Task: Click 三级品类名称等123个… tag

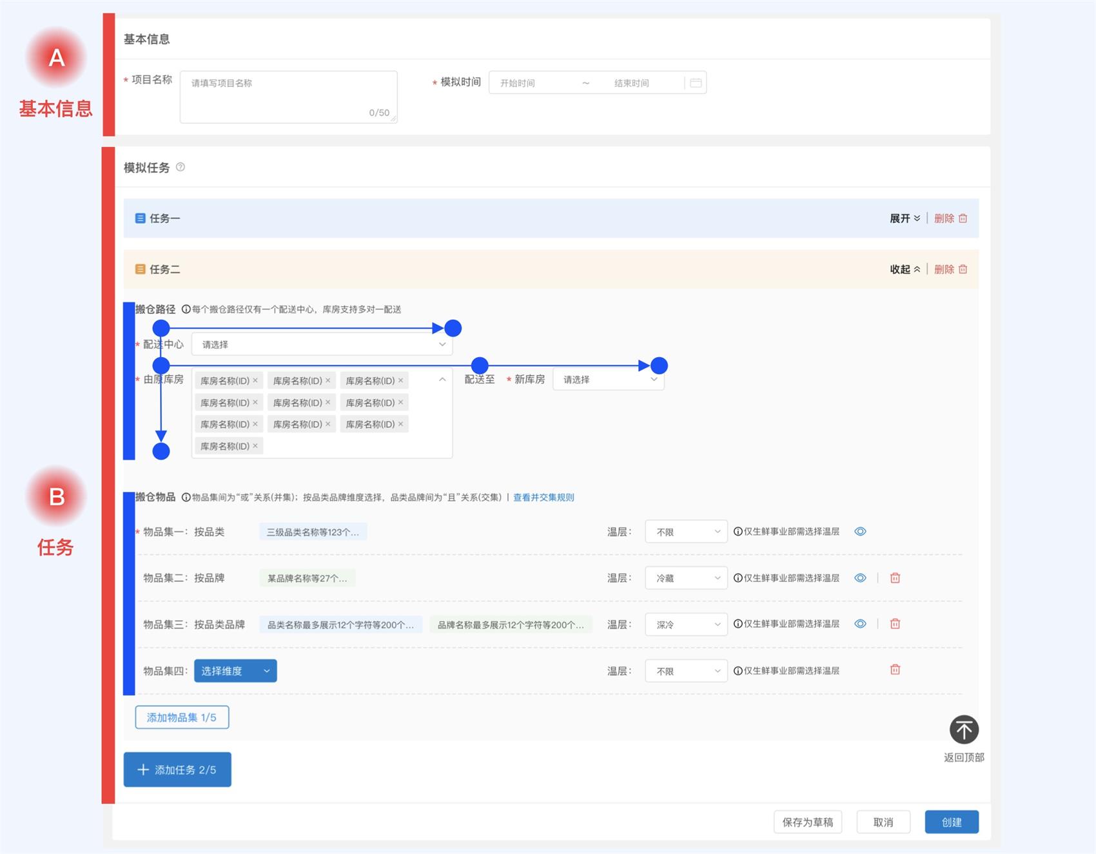Action: coord(313,532)
